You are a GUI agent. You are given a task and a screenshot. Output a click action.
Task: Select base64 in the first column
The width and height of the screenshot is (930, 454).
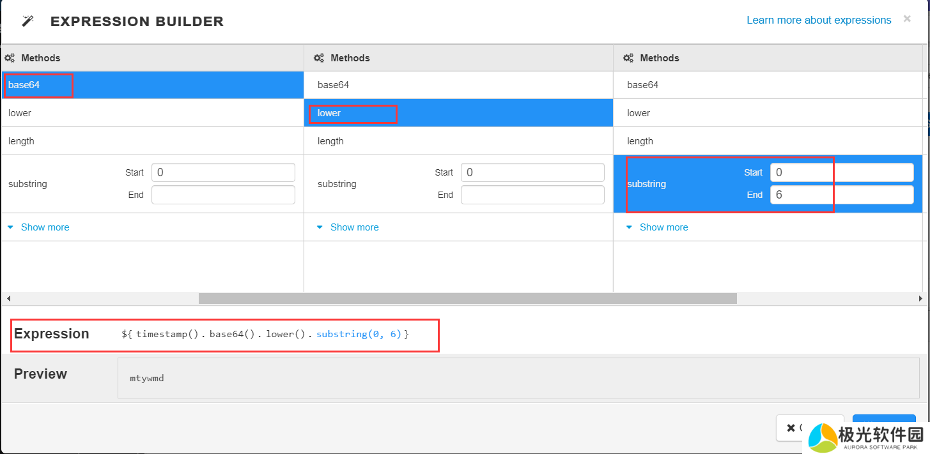[24, 85]
